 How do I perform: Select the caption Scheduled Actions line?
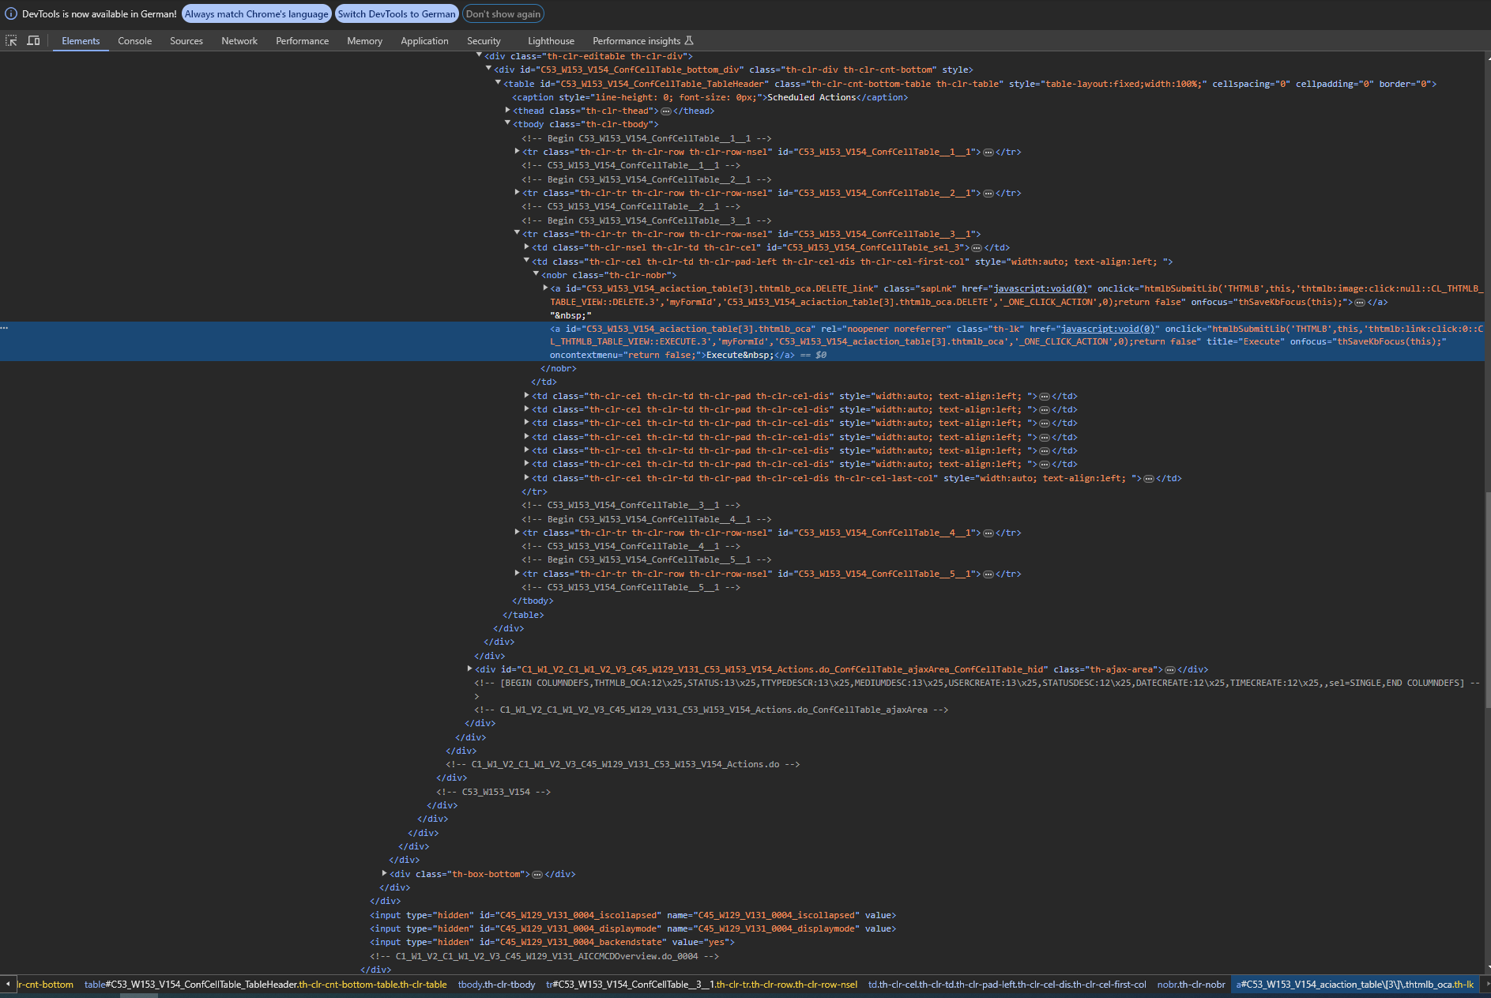click(711, 98)
